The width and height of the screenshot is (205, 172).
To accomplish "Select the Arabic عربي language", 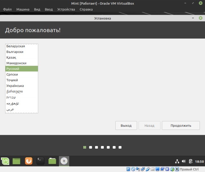I will 21,109.
